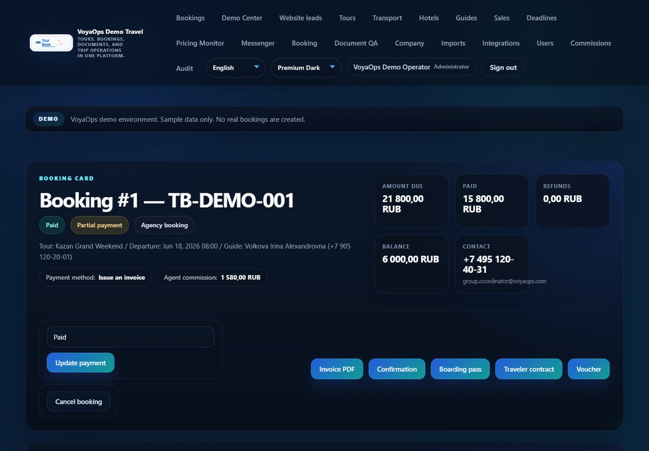649x451 pixels.
Task: Open the Premium Dark theme dropdown
Action: pos(306,68)
